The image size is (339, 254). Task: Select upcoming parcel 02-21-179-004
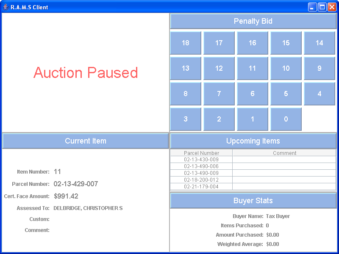coord(202,187)
